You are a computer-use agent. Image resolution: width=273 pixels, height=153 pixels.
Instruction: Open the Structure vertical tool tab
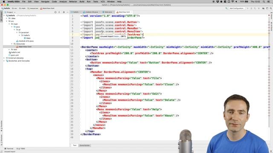1,140
